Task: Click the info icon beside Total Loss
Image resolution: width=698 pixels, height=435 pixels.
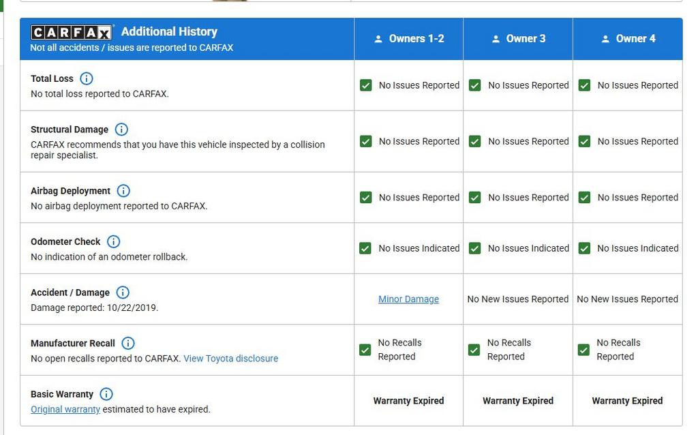Action: pos(87,78)
